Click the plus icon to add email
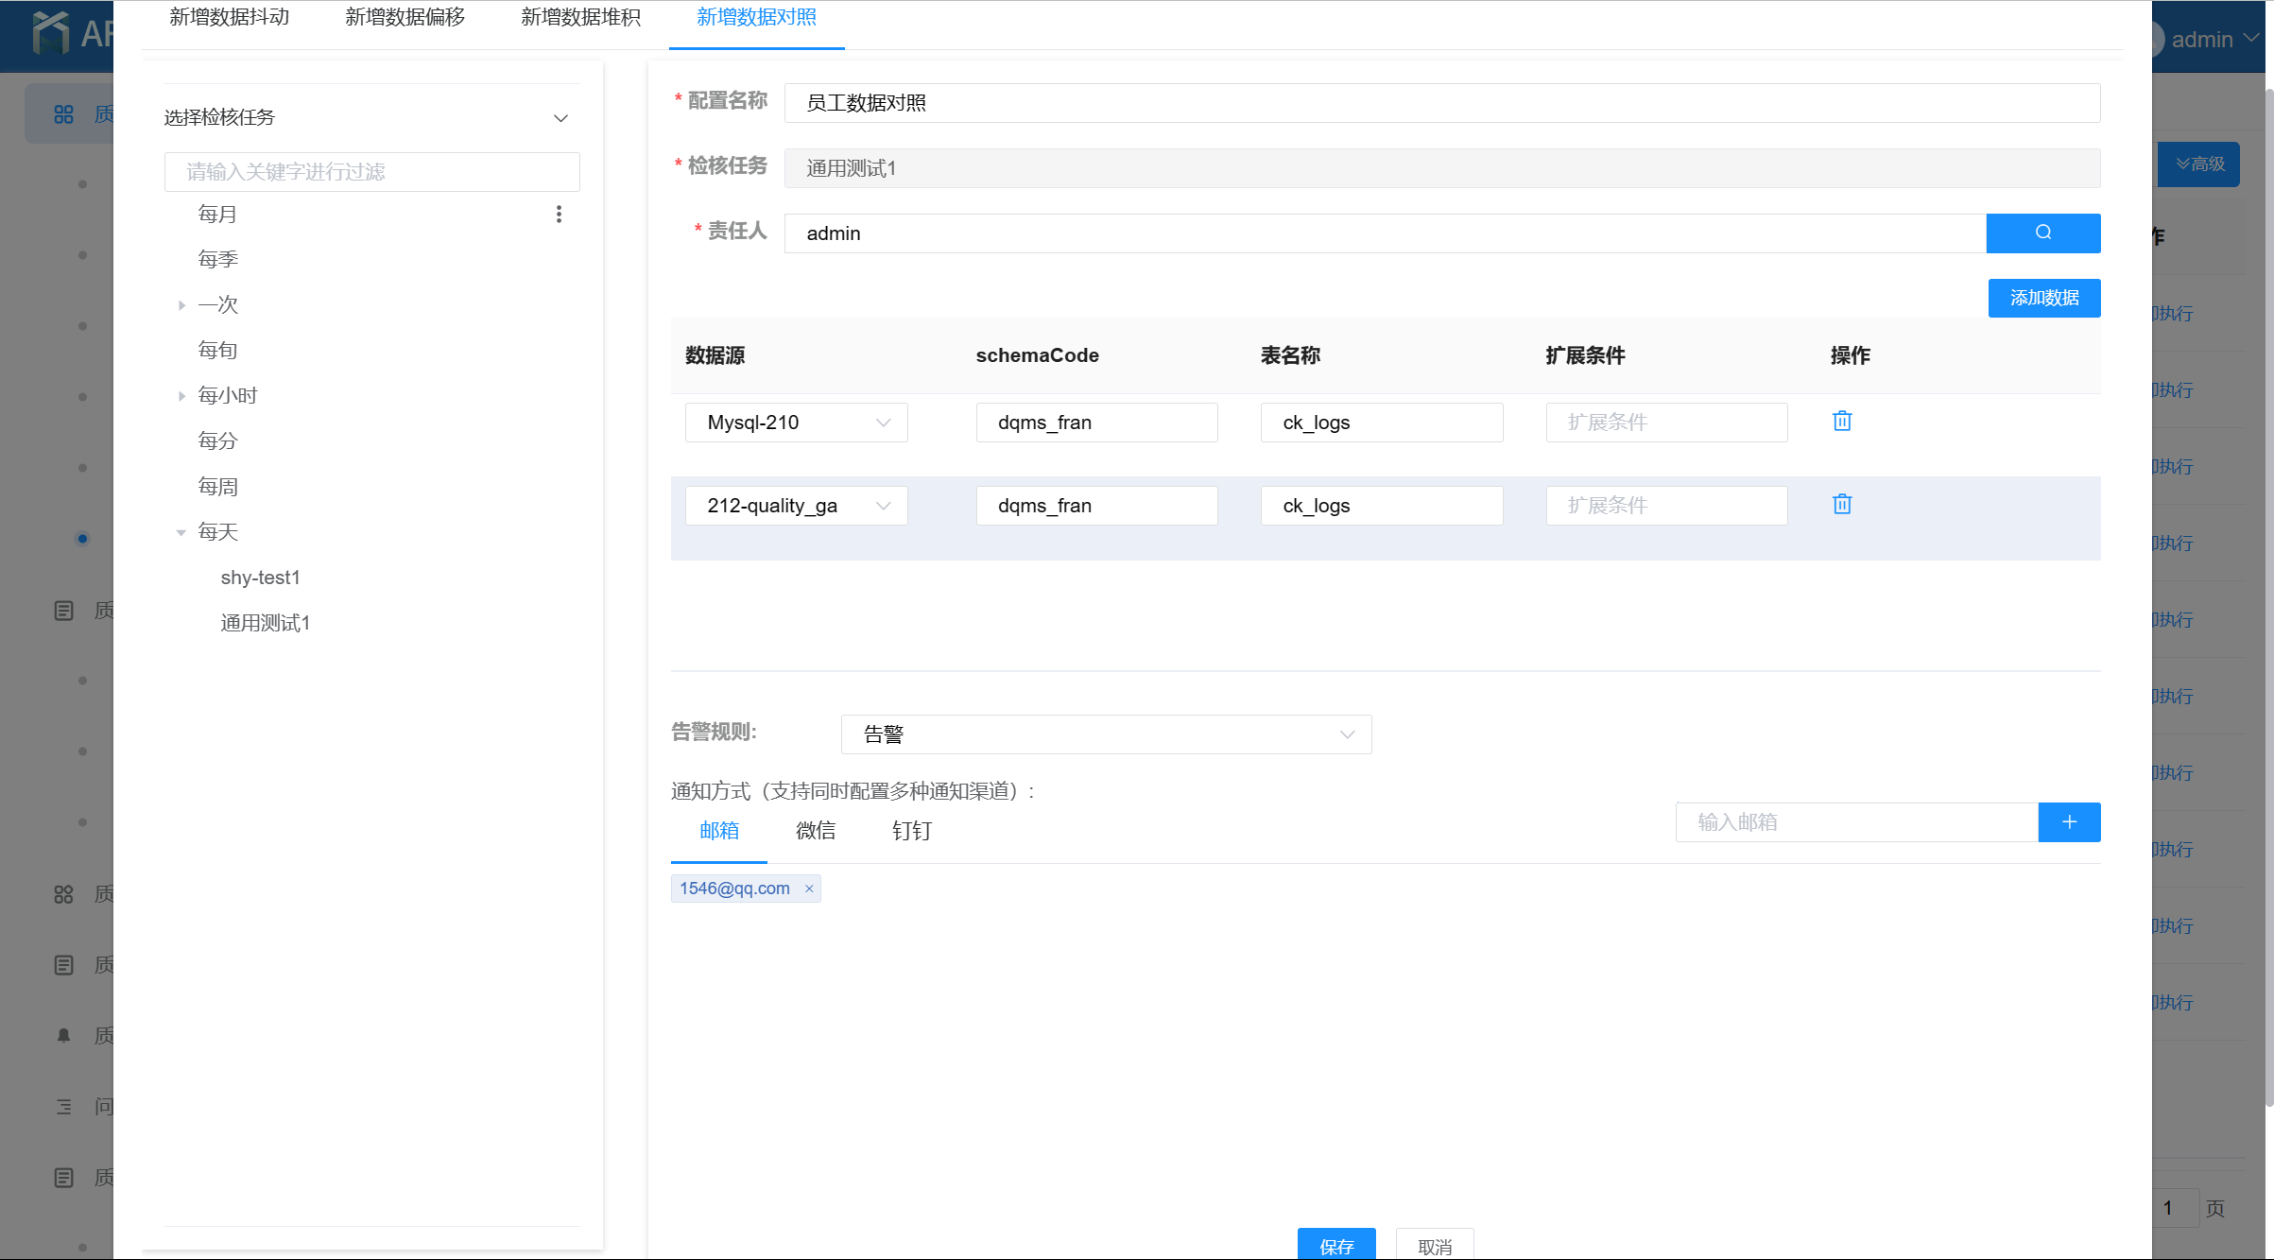Screen dimensions: 2274x1260 [2068, 822]
